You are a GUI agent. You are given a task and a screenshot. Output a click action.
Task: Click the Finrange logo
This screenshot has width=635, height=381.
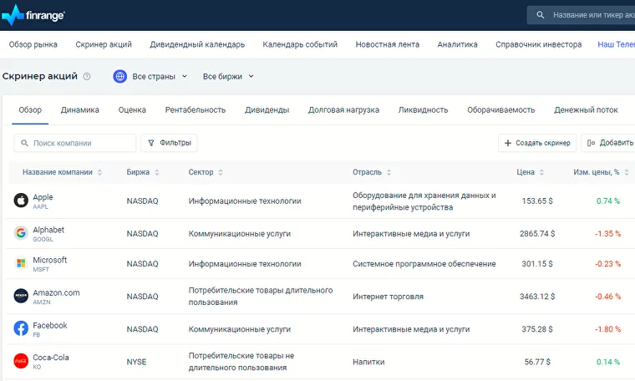33,15
